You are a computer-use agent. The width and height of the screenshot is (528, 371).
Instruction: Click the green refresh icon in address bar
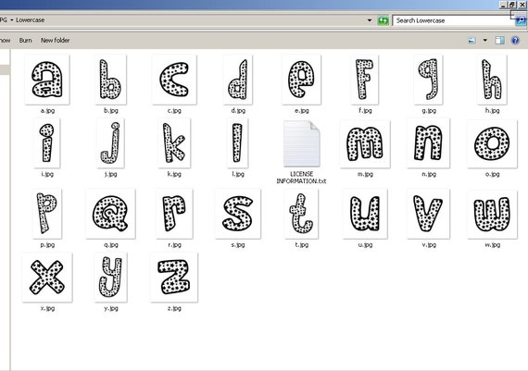(x=383, y=20)
